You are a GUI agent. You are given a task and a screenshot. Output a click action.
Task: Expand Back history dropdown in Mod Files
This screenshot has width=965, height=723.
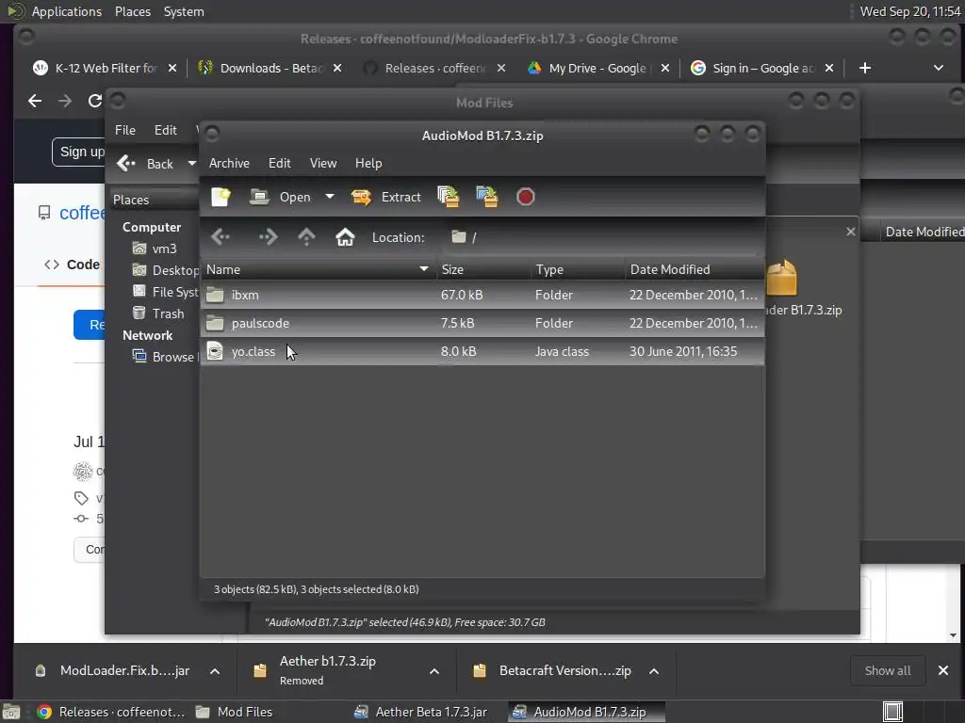click(x=191, y=164)
